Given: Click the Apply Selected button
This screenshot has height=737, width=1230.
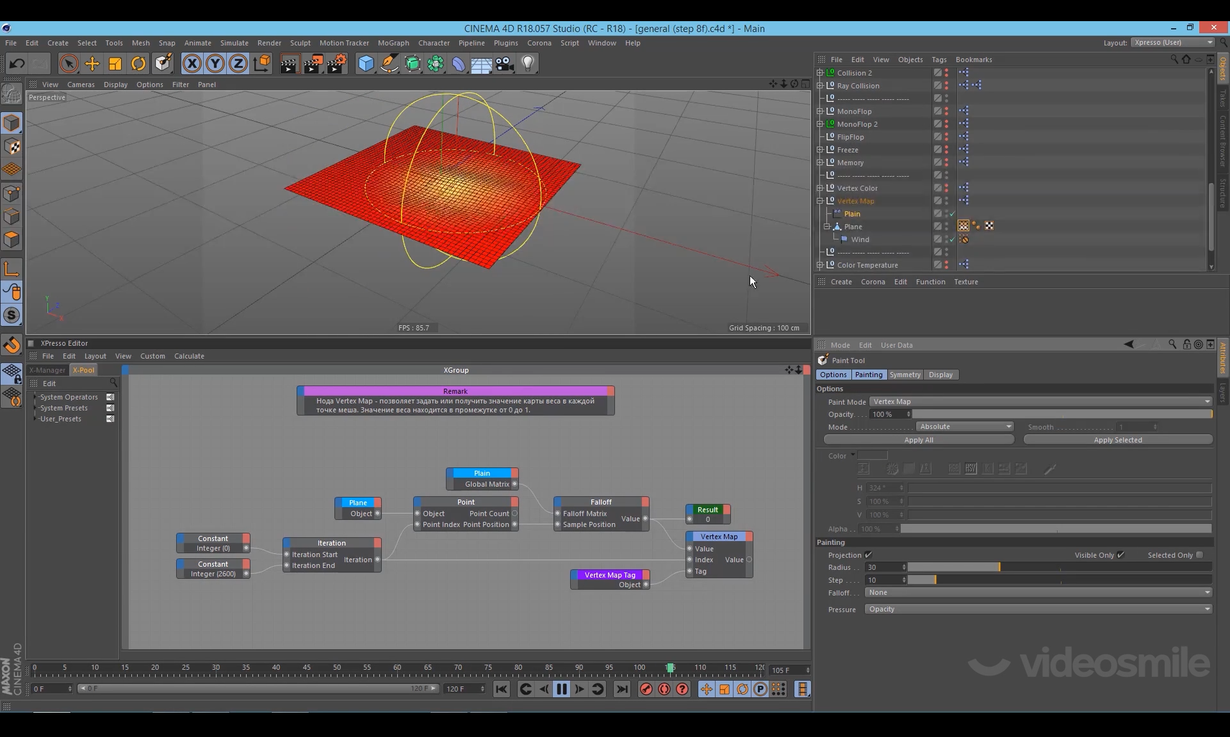Looking at the screenshot, I should (1117, 440).
